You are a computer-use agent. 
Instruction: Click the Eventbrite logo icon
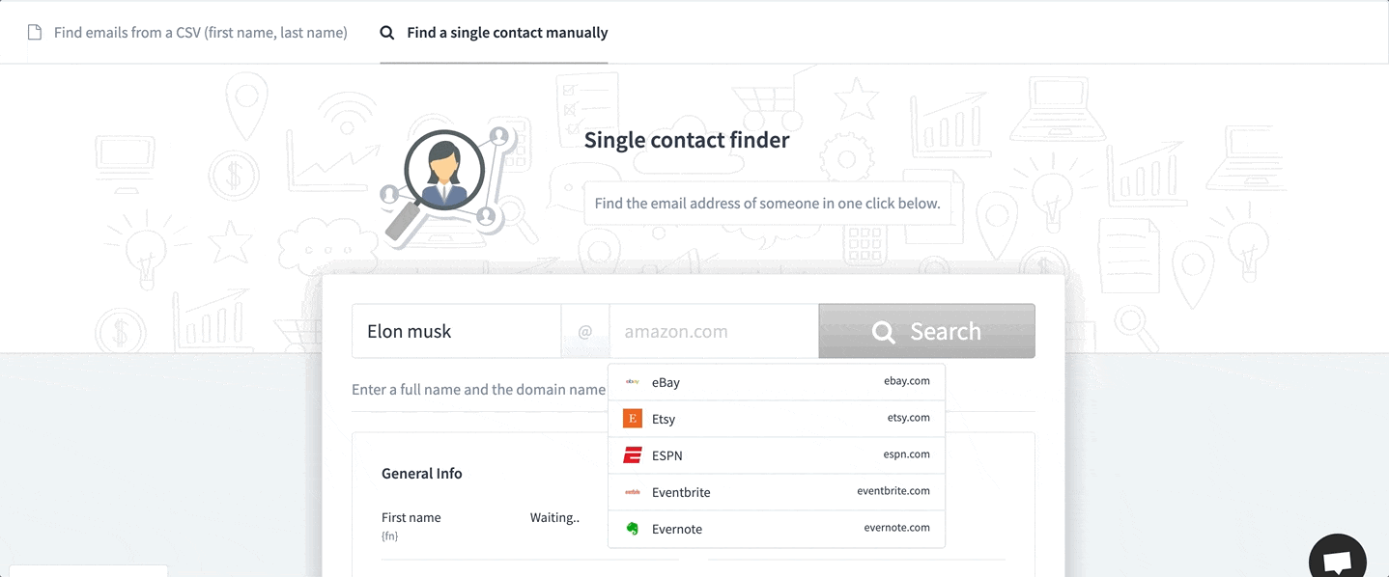633,492
